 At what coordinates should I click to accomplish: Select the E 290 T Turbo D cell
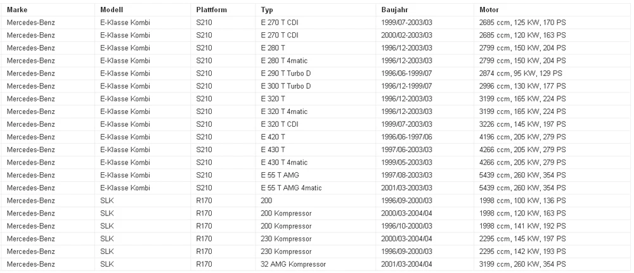[x=315, y=73]
